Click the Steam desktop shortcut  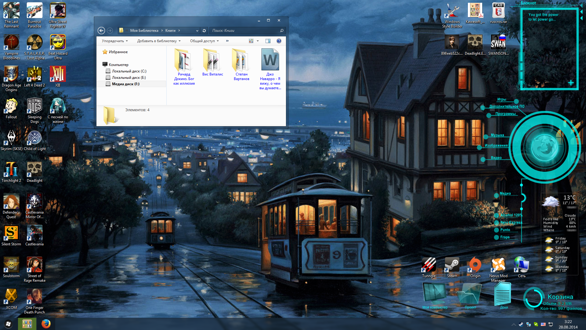pos(452,267)
